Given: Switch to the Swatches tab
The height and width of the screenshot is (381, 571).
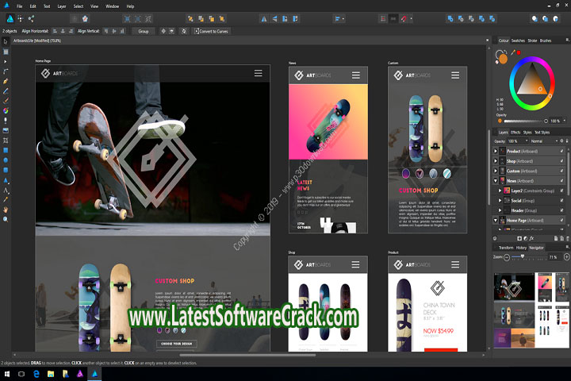Looking at the screenshot, I should 518,40.
